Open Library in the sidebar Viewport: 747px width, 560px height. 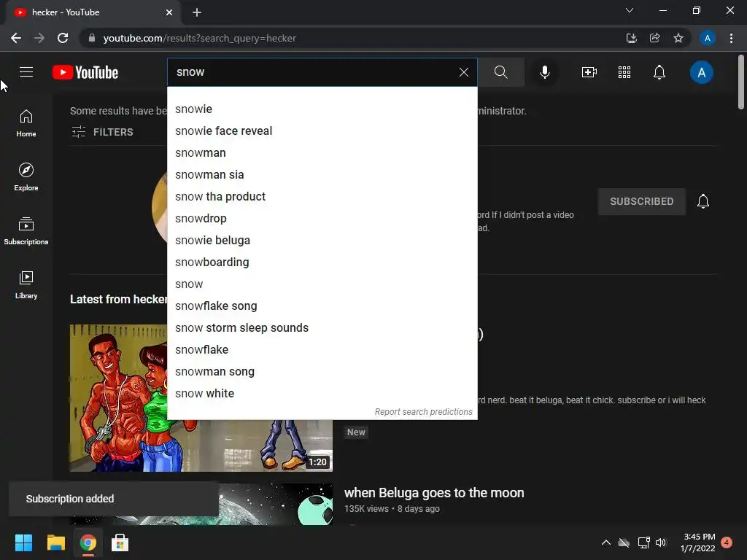click(x=26, y=285)
